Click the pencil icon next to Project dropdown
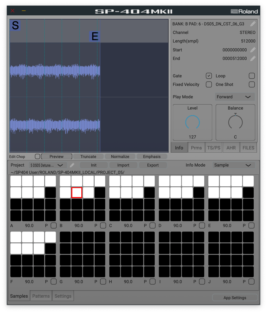 72,165
